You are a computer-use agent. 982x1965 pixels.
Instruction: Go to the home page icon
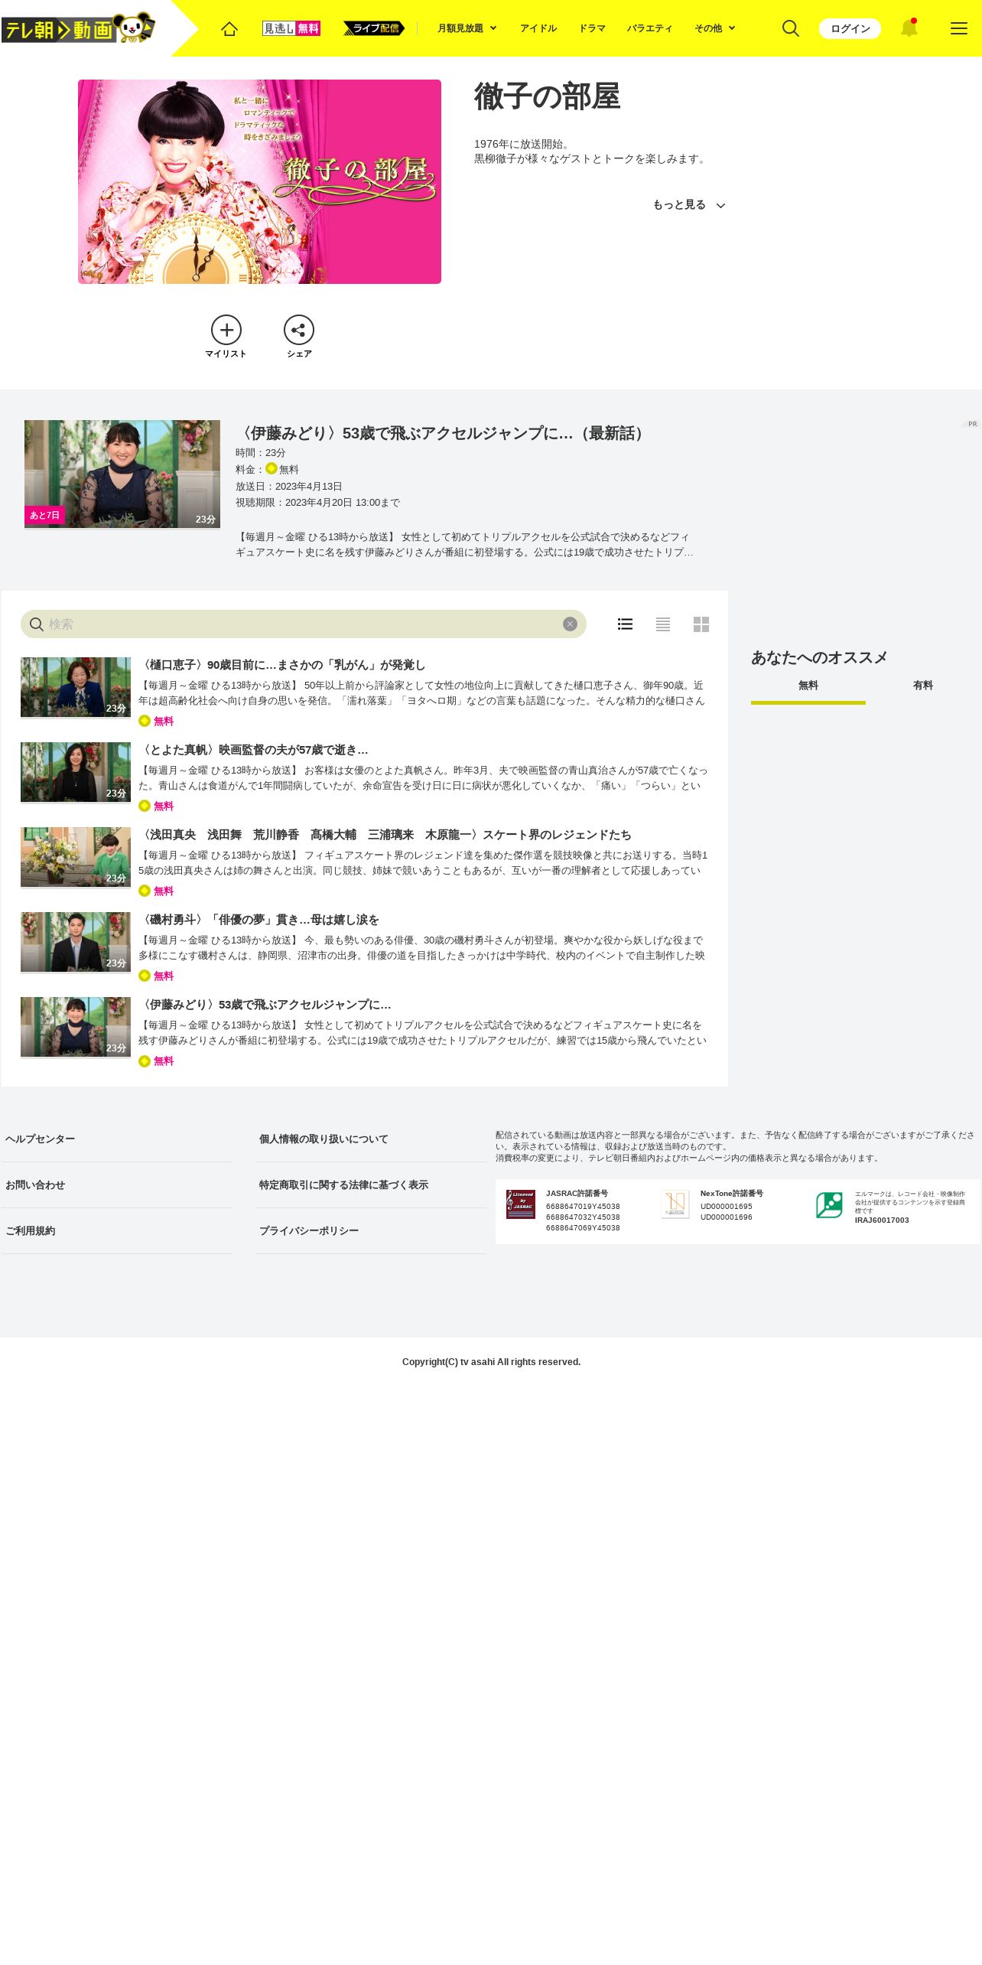click(229, 28)
